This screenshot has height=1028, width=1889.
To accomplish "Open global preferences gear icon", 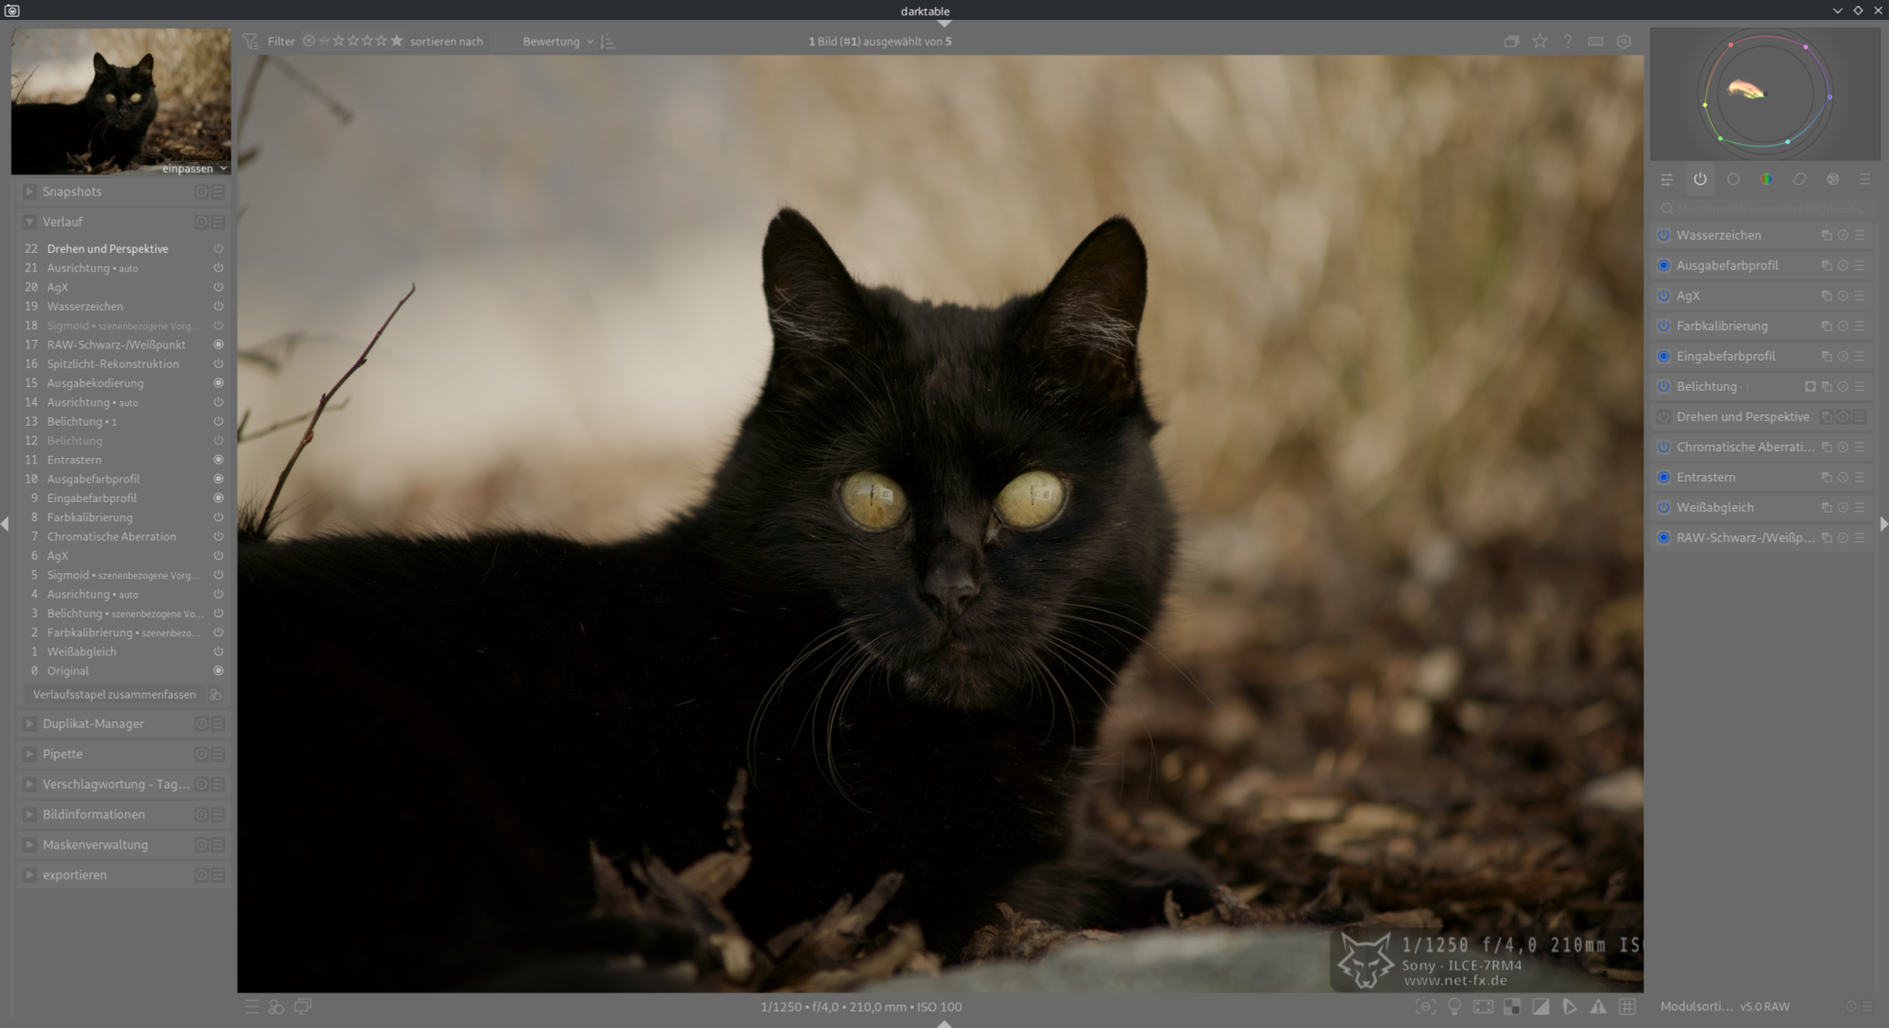I will coord(1624,42).
